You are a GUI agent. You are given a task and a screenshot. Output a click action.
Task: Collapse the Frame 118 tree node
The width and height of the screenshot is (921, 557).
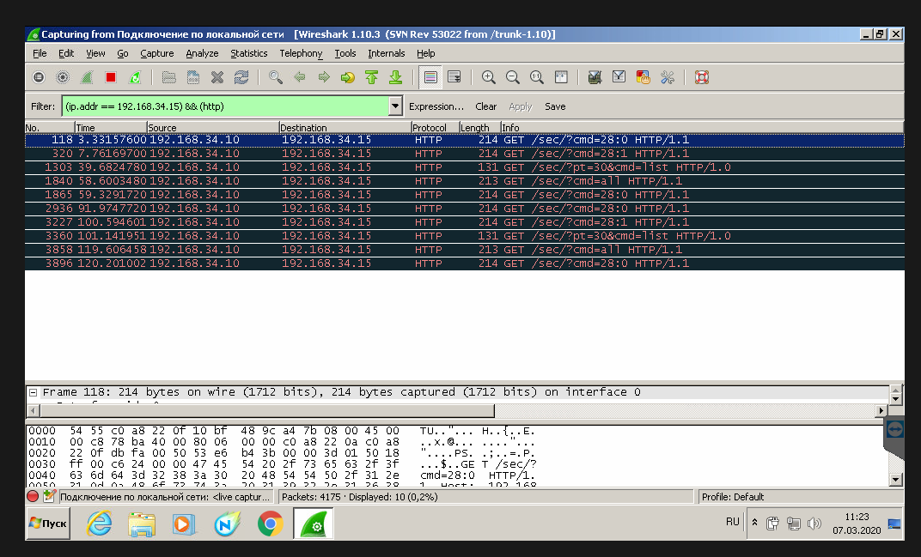tap(33, 392)
